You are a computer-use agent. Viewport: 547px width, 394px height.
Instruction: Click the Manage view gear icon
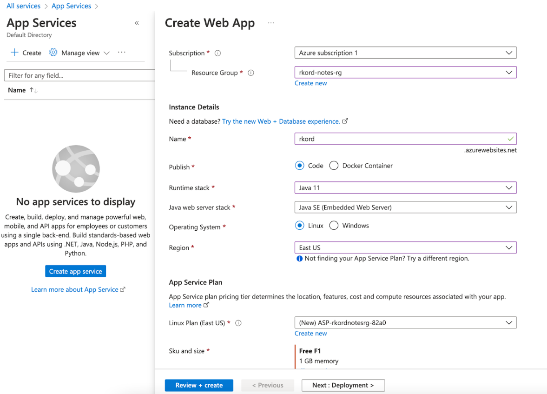53,53
